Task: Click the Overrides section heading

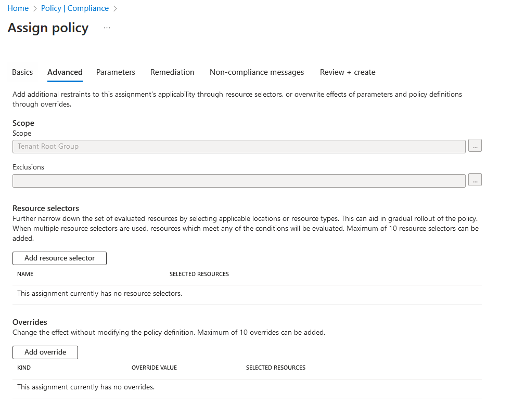Action: (x=30, y=322)
